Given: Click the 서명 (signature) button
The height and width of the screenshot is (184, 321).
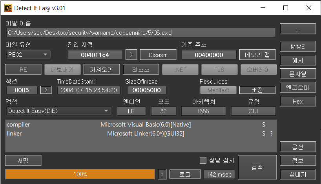Looking at the screenshot, I should point(23,161).
